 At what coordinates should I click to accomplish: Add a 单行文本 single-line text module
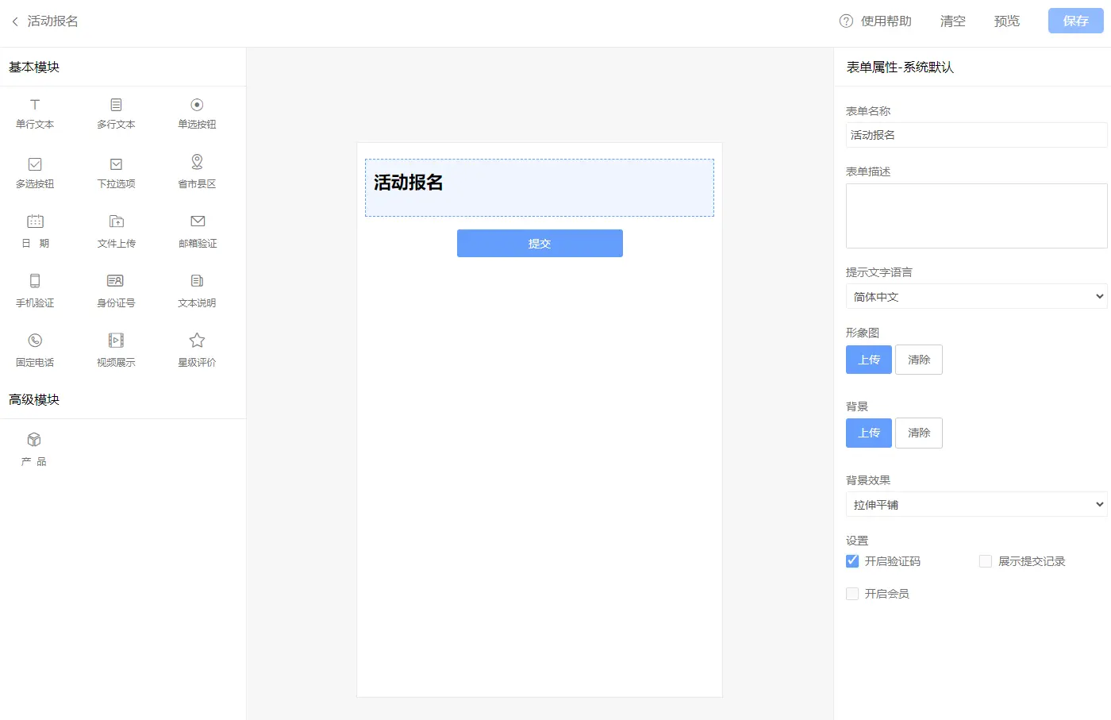(35, 113)
